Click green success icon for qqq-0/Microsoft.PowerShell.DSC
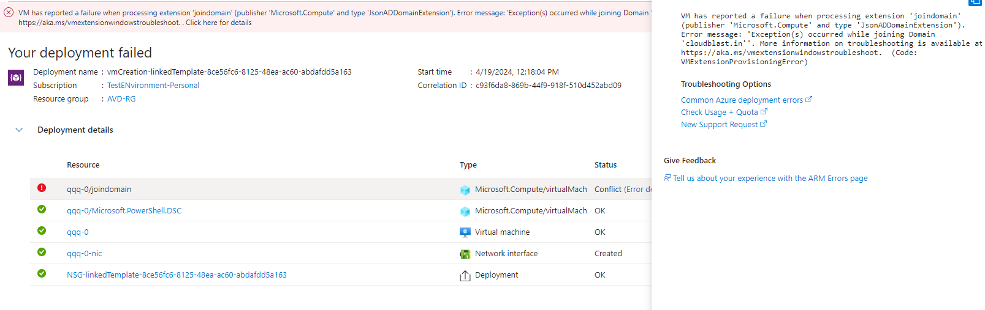Image resolution: width=985 pixels, height=310 pixels. pos(42,209)
